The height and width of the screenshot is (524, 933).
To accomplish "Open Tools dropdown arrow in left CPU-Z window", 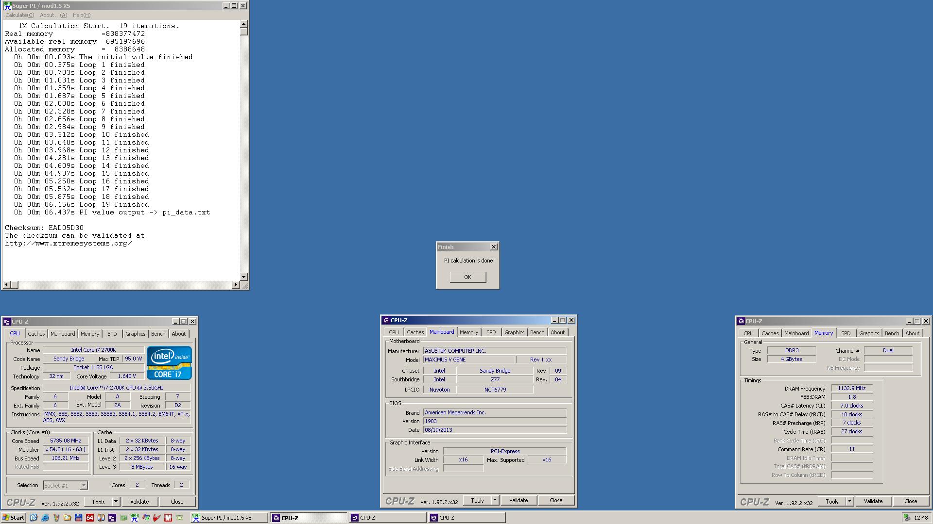I will (x=116, y=502).
